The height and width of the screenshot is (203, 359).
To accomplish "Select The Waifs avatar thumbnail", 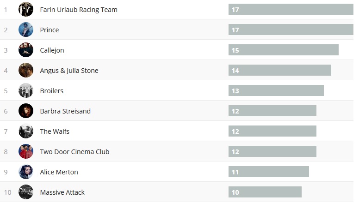I will coord(26,131).
